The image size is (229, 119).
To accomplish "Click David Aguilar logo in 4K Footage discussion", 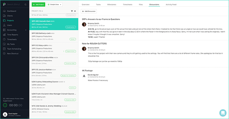I will [x=84, y=76].
